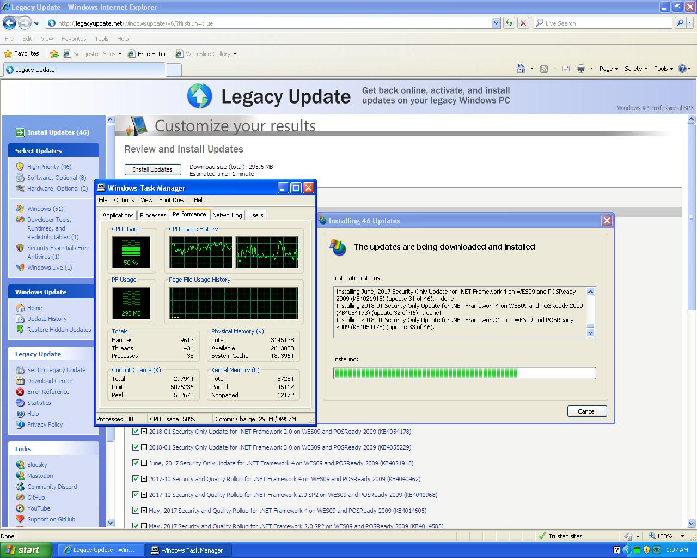
Task: Open the IE Tools command bar dropdown
Action: (664, 69)
